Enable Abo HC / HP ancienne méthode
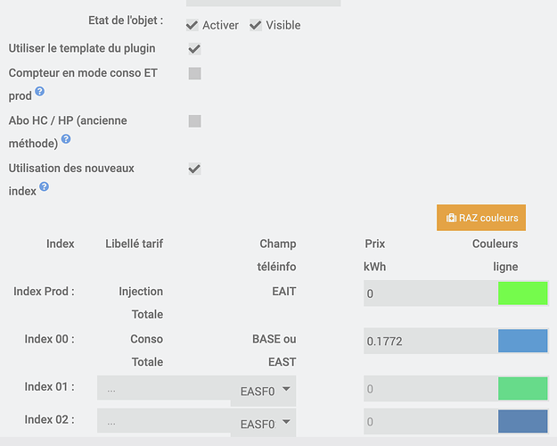This screenshot has width=557, height=446. pos(194,120)
